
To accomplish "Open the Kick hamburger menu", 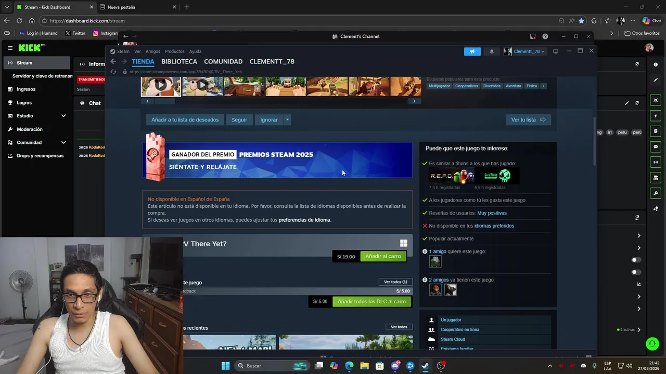I will (10, 48).
